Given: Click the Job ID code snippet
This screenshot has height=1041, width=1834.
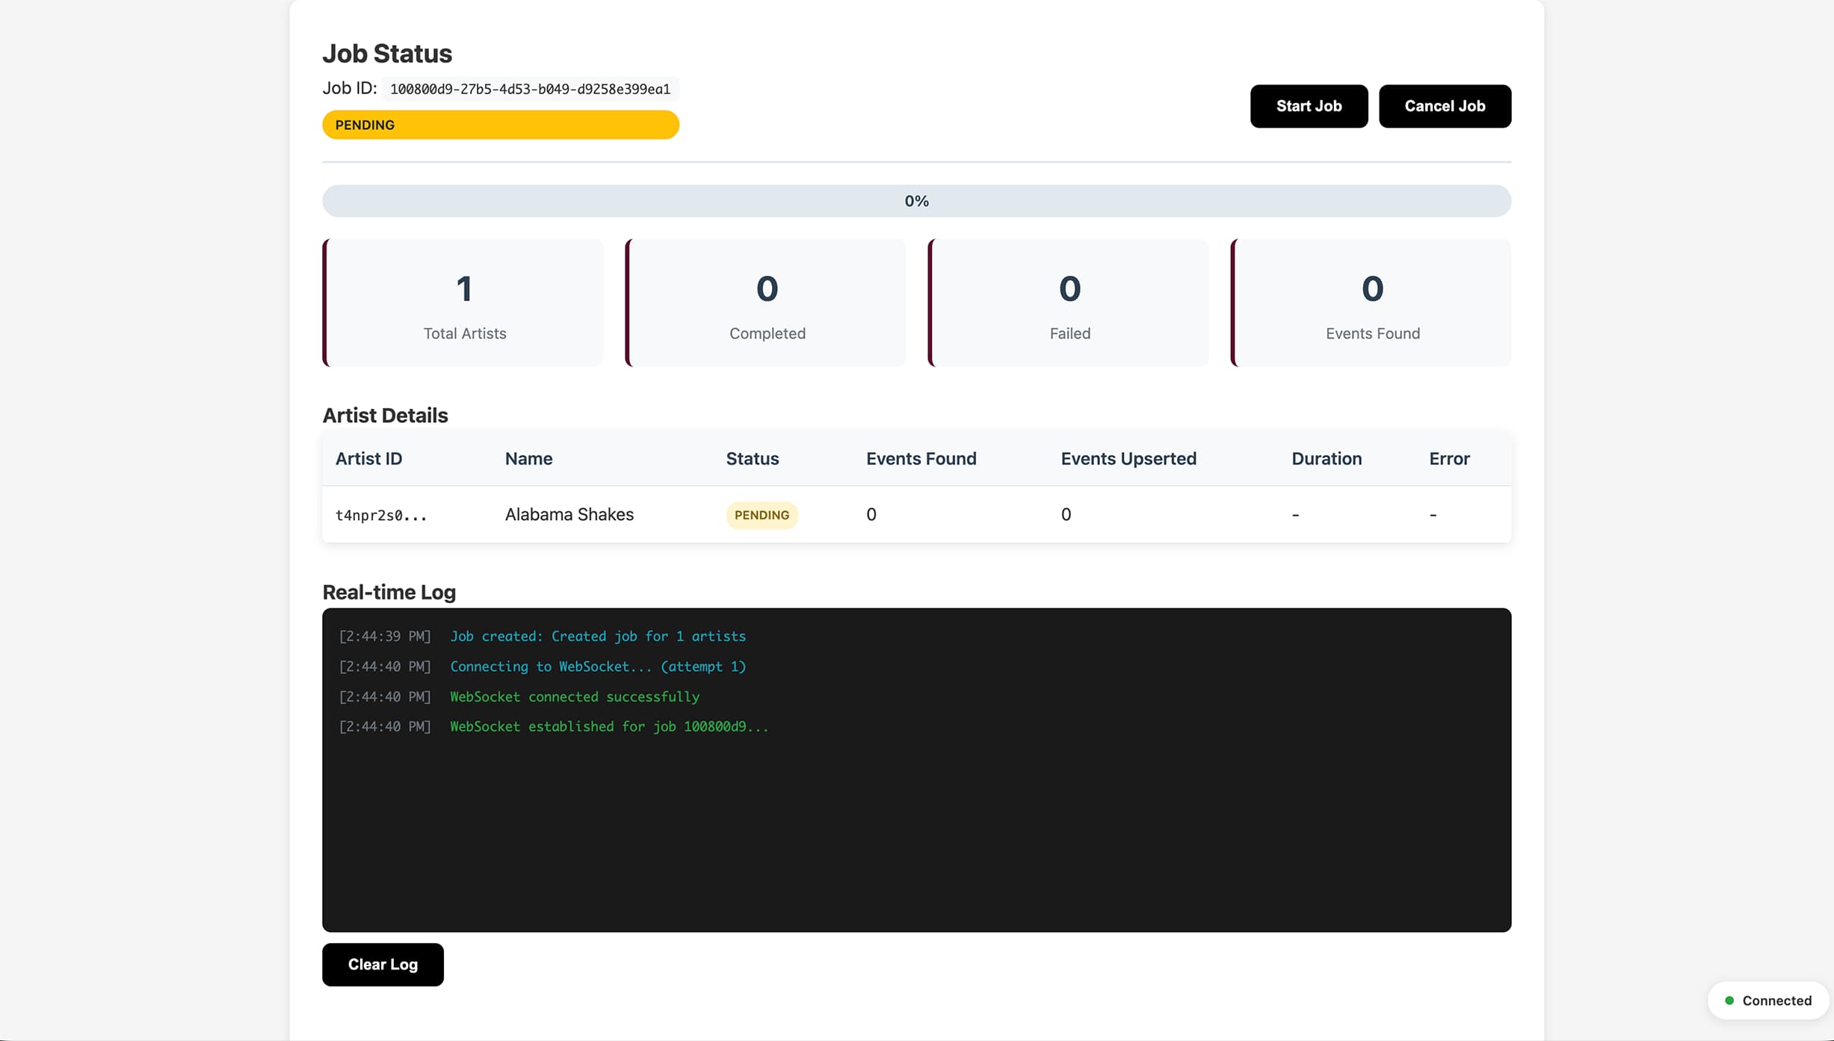Looking at the screenshot, I should tap(529, 88).
